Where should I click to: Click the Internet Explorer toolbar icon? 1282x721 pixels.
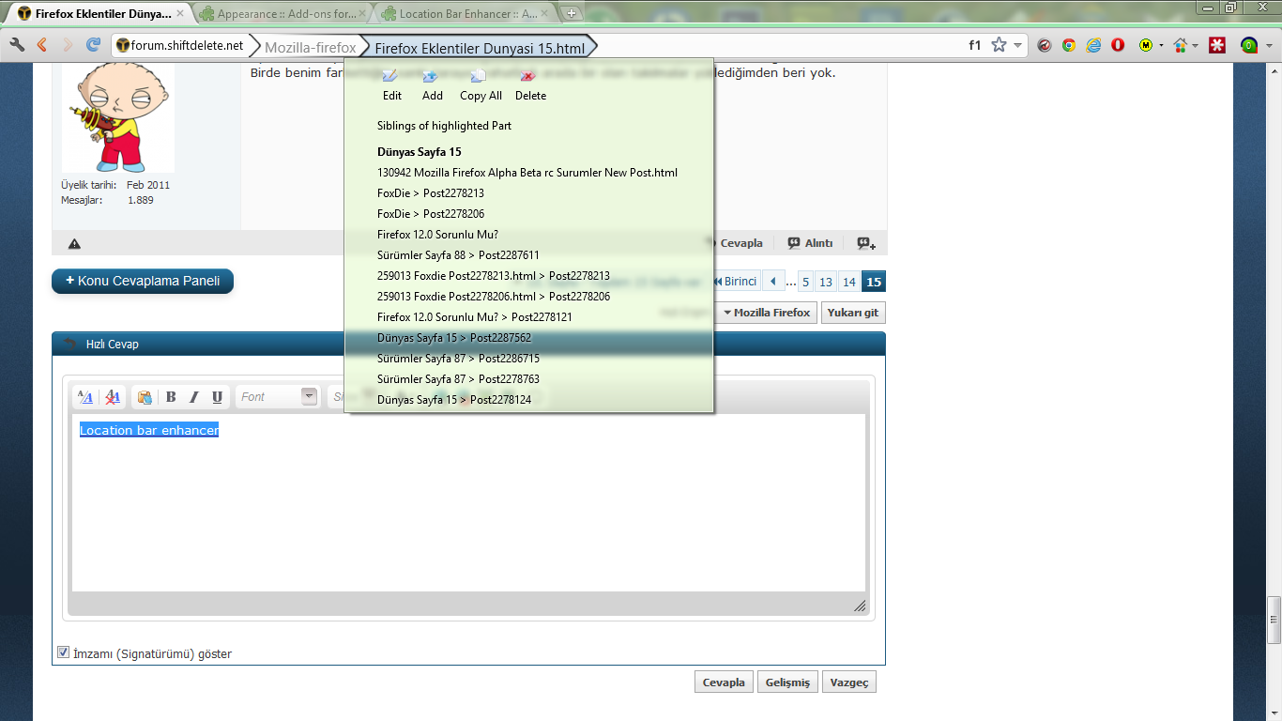(1093, 44)
